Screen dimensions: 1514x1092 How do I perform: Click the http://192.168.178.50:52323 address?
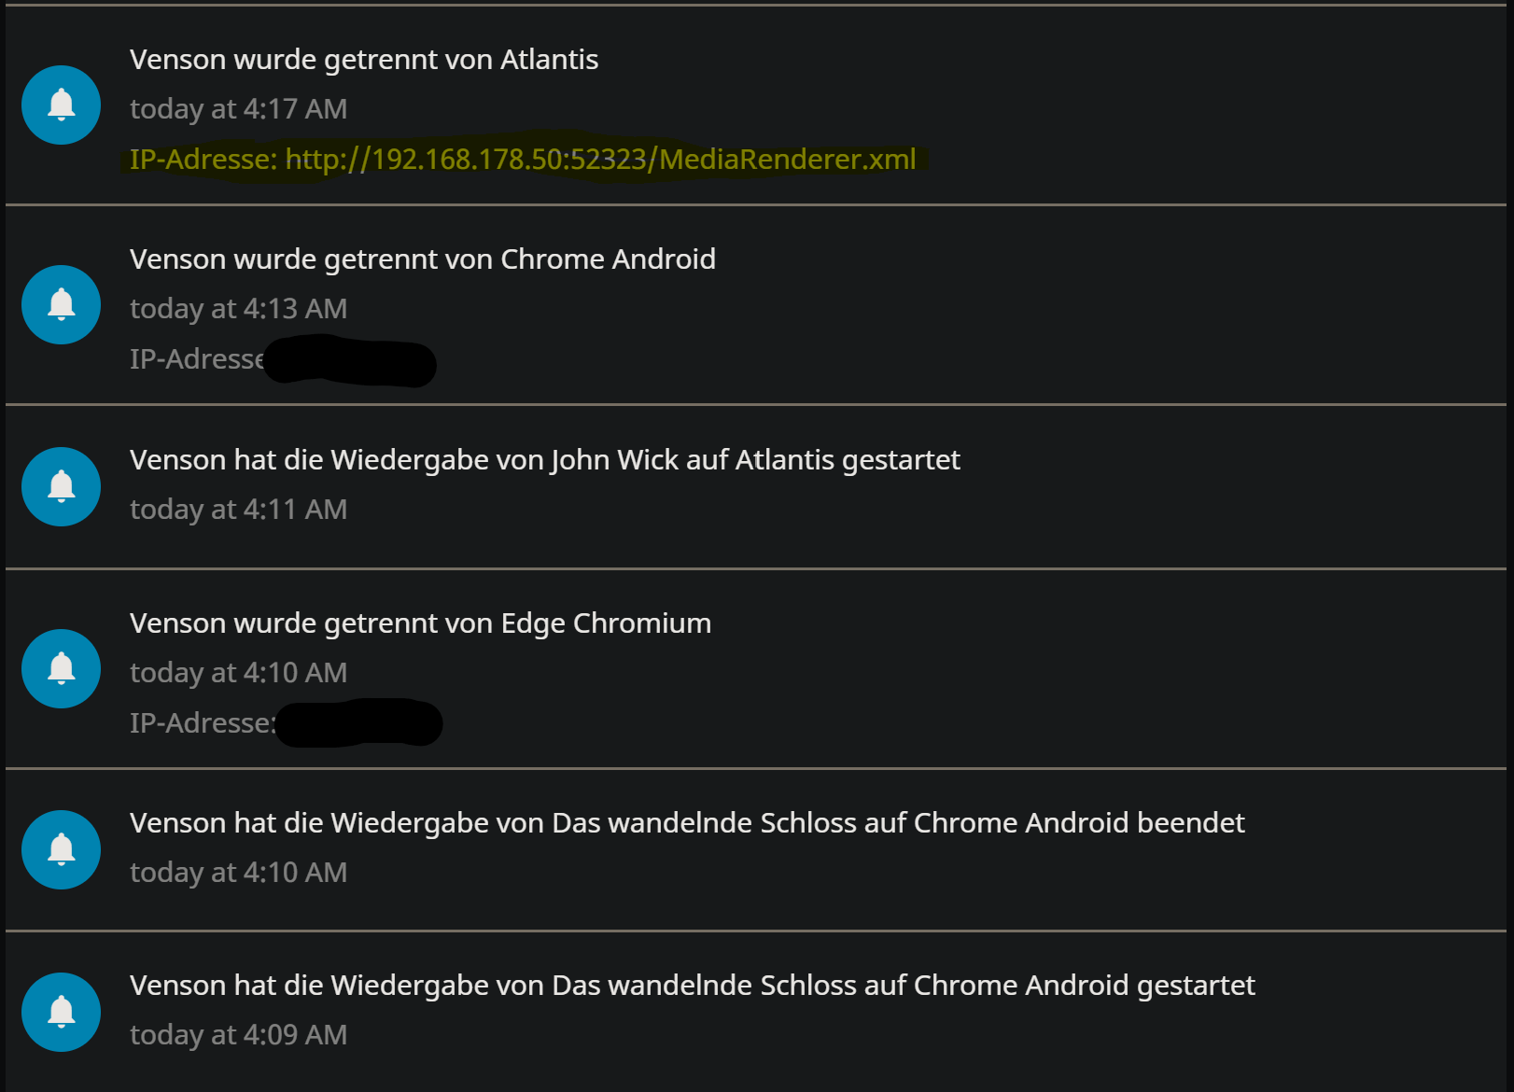pos(467,159)
